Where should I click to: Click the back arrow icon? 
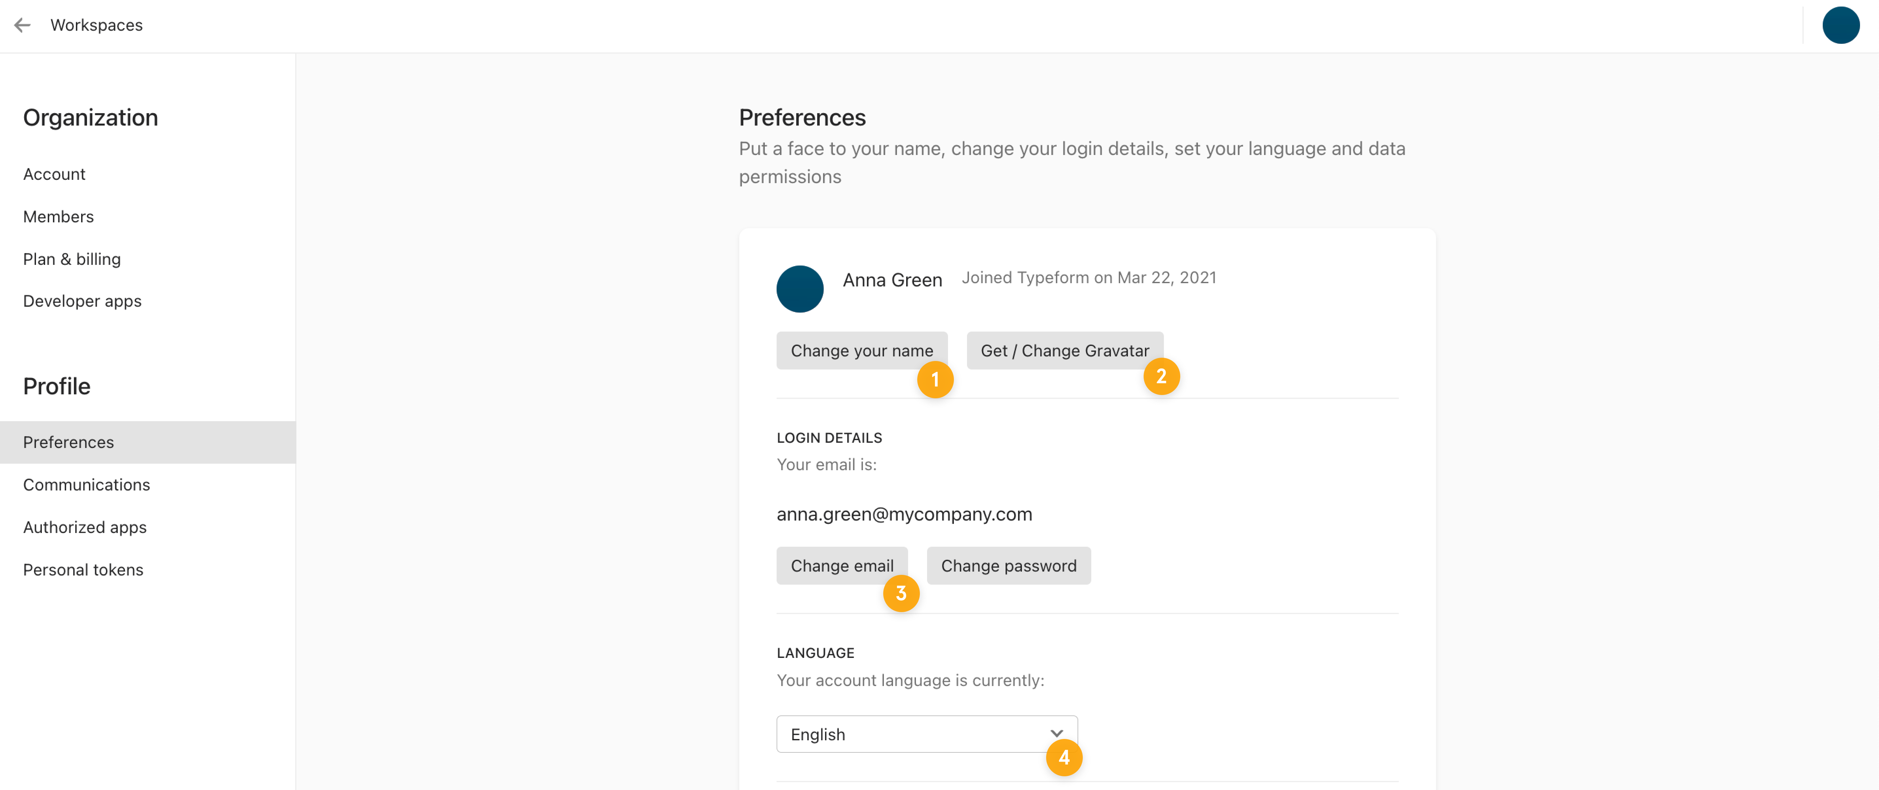(23, 25)
